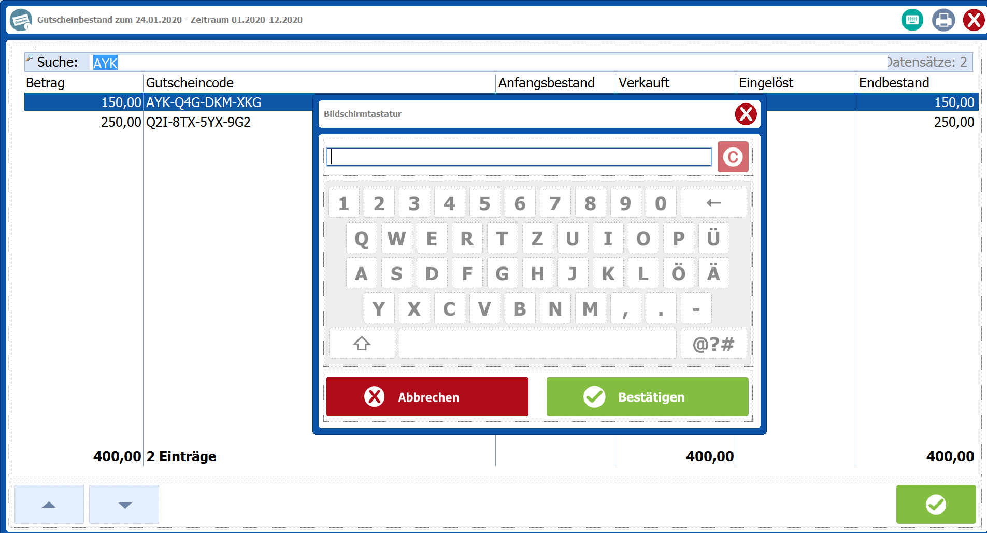Clear keyboard input with red C button
Screen dimensions: 987x533
[733, 157]
